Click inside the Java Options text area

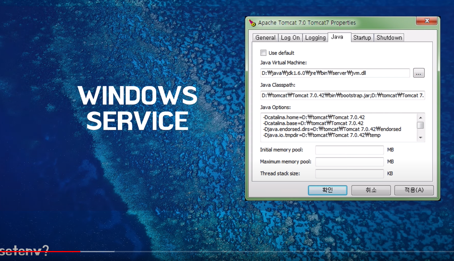tap(339, 128)
